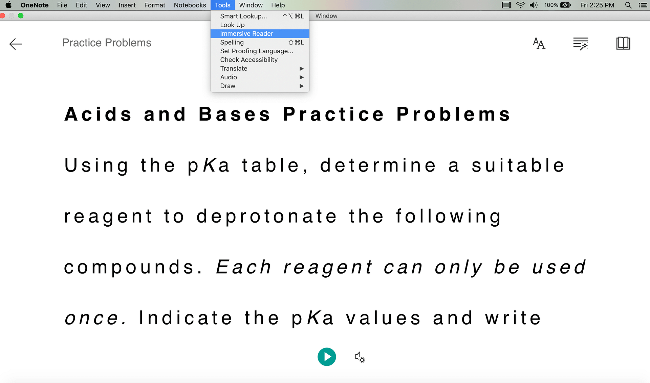Click Smart Lookup option in Tools
The image size is (650, 383).
tap(243, 16)
